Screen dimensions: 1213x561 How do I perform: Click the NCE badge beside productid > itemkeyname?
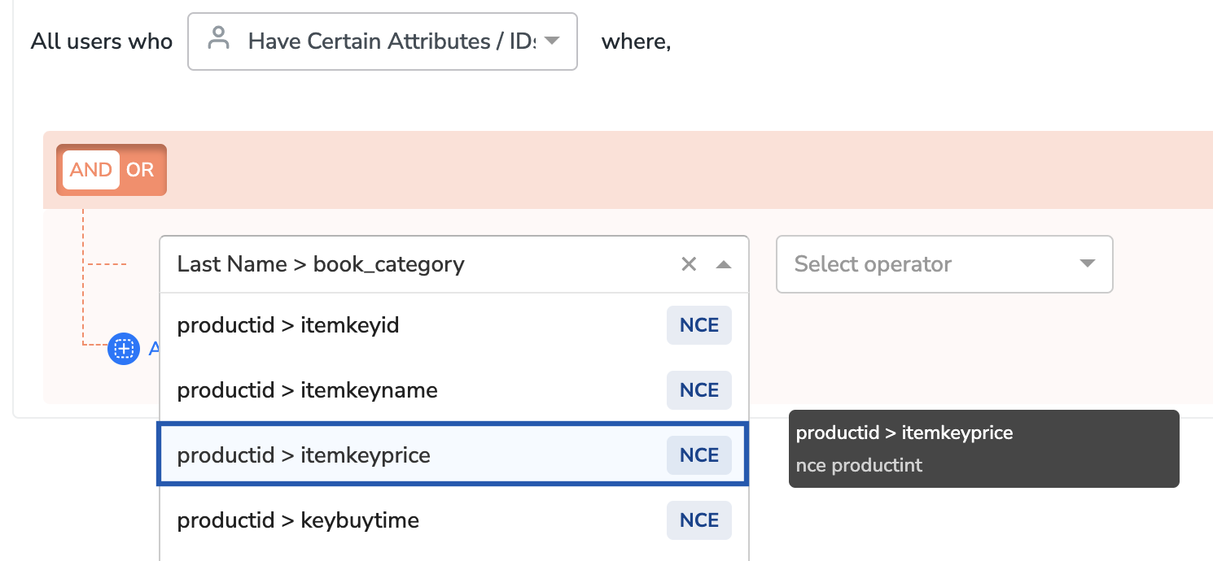click(x=698, y=390)
